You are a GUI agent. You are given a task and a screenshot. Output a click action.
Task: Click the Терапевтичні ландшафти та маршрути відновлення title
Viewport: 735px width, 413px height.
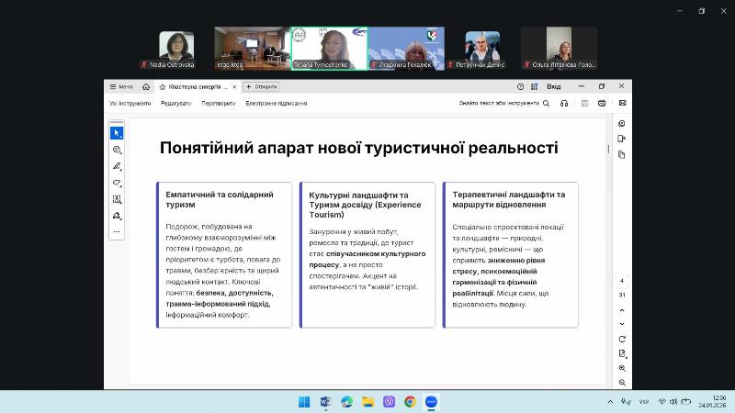pos(509,199)
